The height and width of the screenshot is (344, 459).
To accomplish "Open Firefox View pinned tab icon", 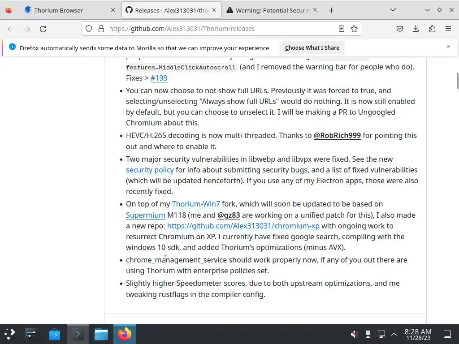I will (x=9, y=10).
